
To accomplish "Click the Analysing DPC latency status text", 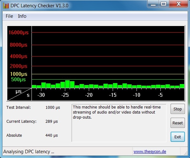I will (x=29, y=152).
